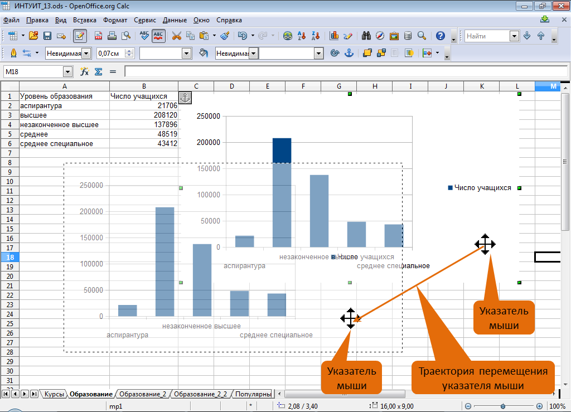The image size is (571, 412).
Task: Click into the Найти search field
Action: [x=487, y=36]
